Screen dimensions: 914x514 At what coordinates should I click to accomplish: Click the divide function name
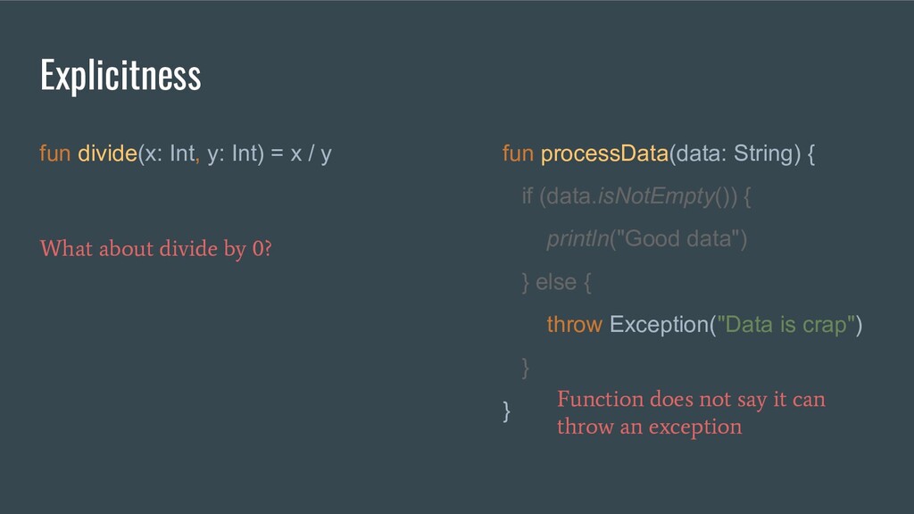pyautogui.click(x=107, y=153)
